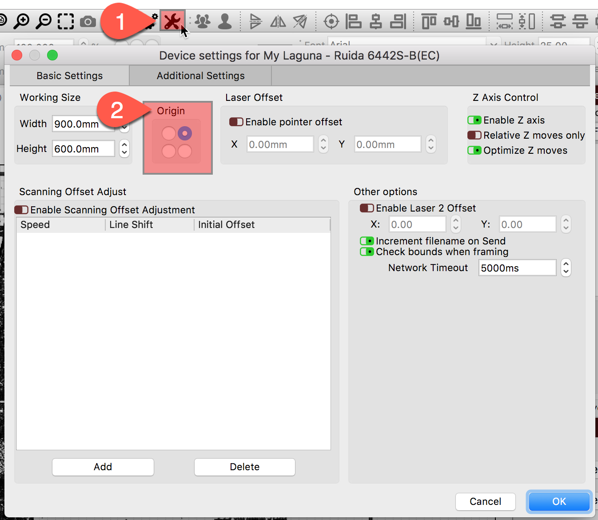598x520 pixels.
Task: Close the Device settings window
Action: pos(17,55)
